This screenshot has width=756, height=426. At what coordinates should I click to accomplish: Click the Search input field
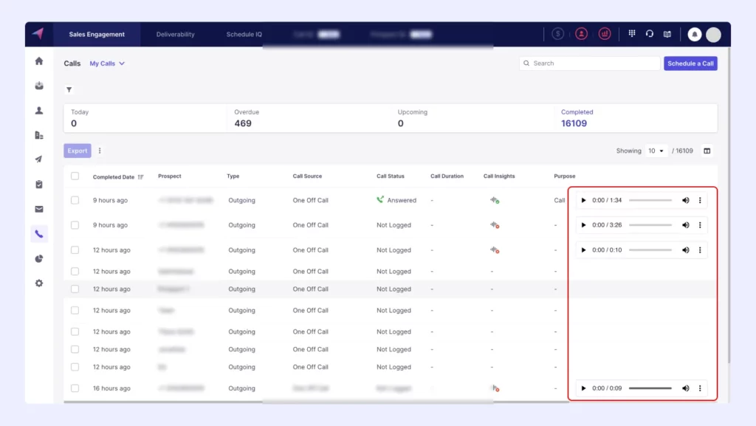589,63
